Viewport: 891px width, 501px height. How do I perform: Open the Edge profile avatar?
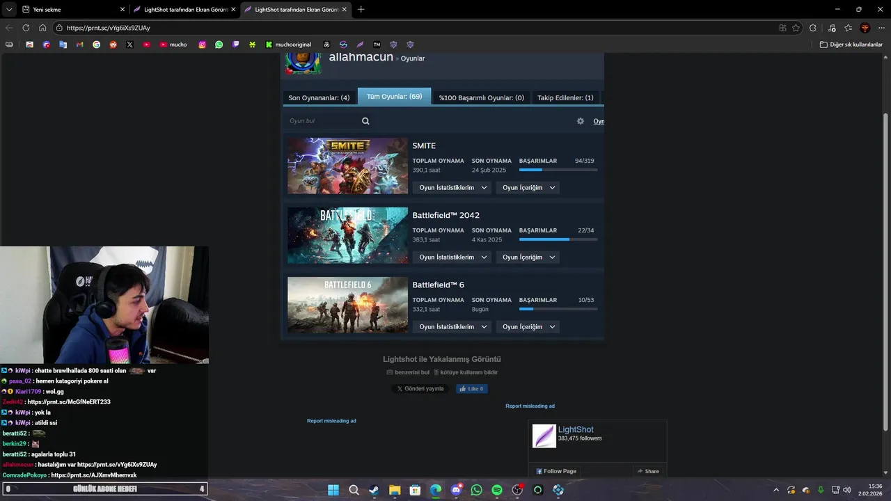click(865, 28)
